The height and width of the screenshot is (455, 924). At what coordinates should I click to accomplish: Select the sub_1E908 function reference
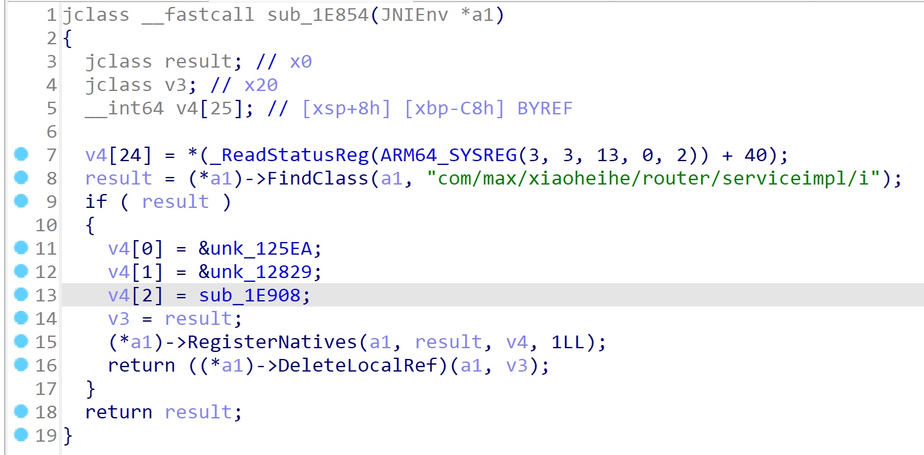(x=250, y=295)
